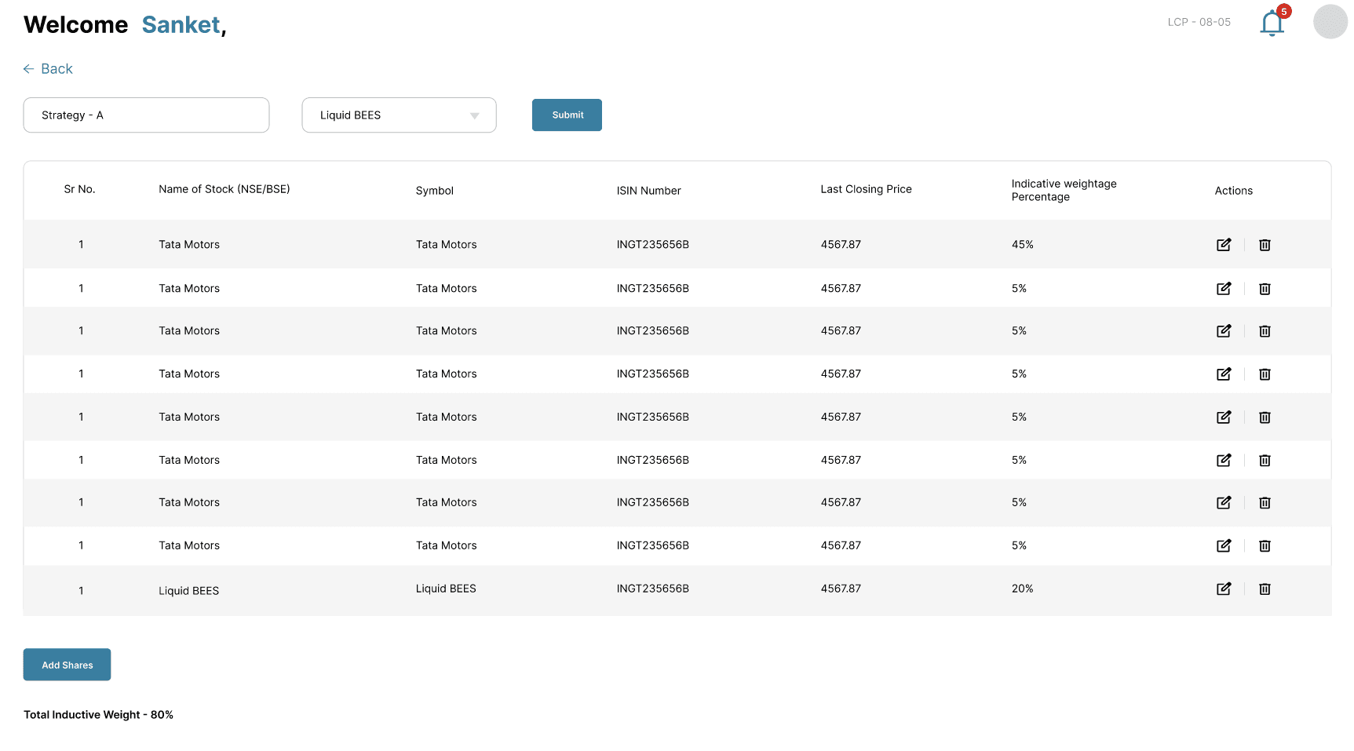
Task: Open the notifications bell
Action: [1272, 23]
